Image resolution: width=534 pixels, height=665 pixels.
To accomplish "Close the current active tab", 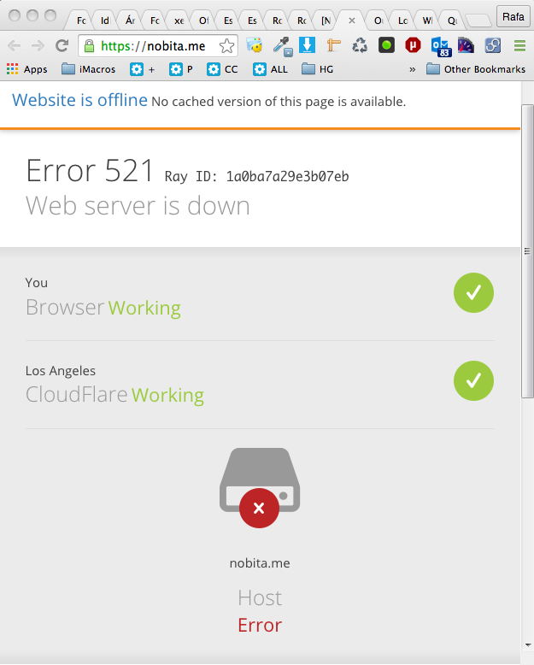I will [x=352, y=19].
